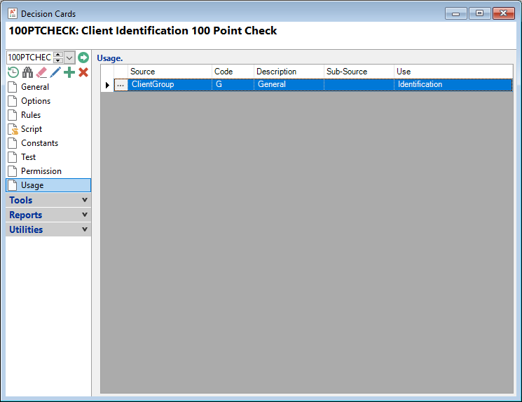
Task: Expand the Tools section
Action: (48, 201)
